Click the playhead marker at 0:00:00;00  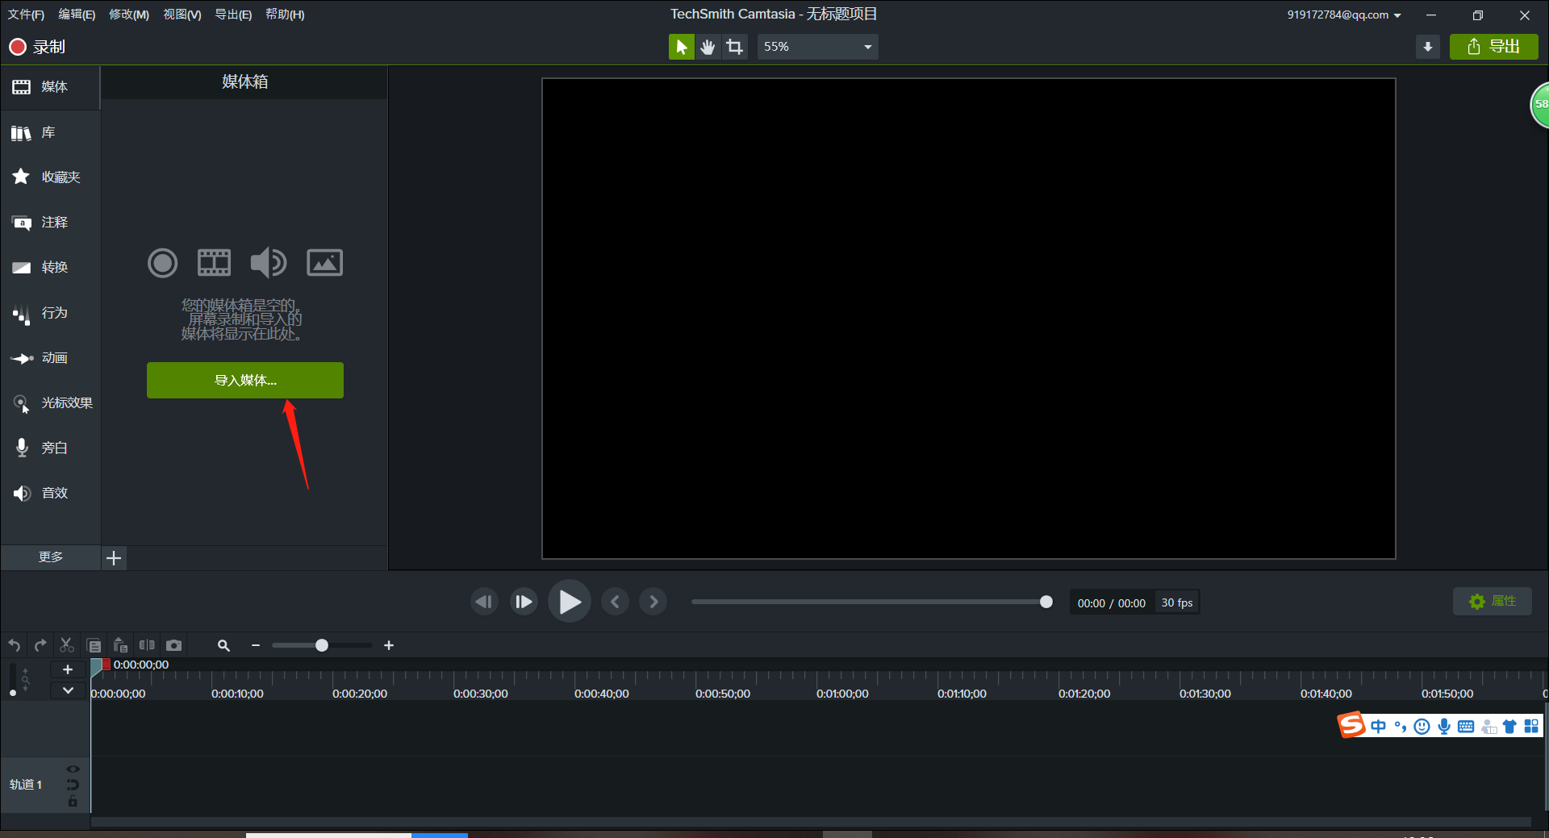coord(97,666)
